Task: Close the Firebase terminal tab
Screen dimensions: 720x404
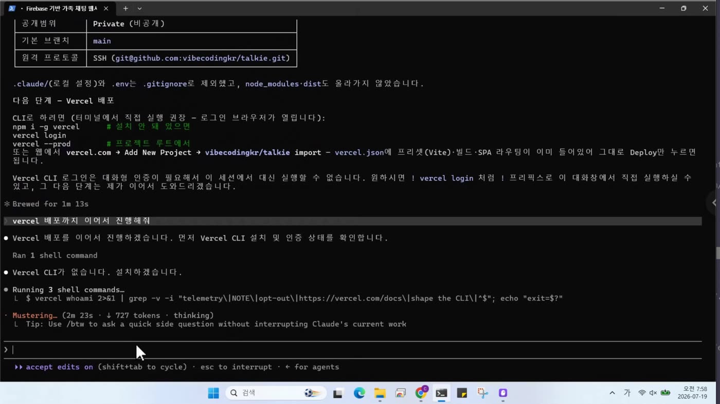Action: [106, 9]
